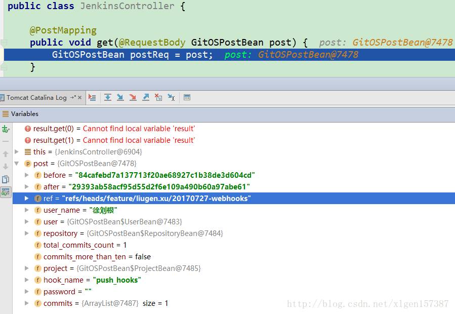Select 'total_commits_count = 1' row
Screen dimensions: 455x314
tap(234, 245)
